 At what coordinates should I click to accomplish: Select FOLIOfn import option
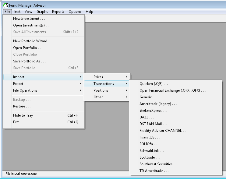pos(175,144)
